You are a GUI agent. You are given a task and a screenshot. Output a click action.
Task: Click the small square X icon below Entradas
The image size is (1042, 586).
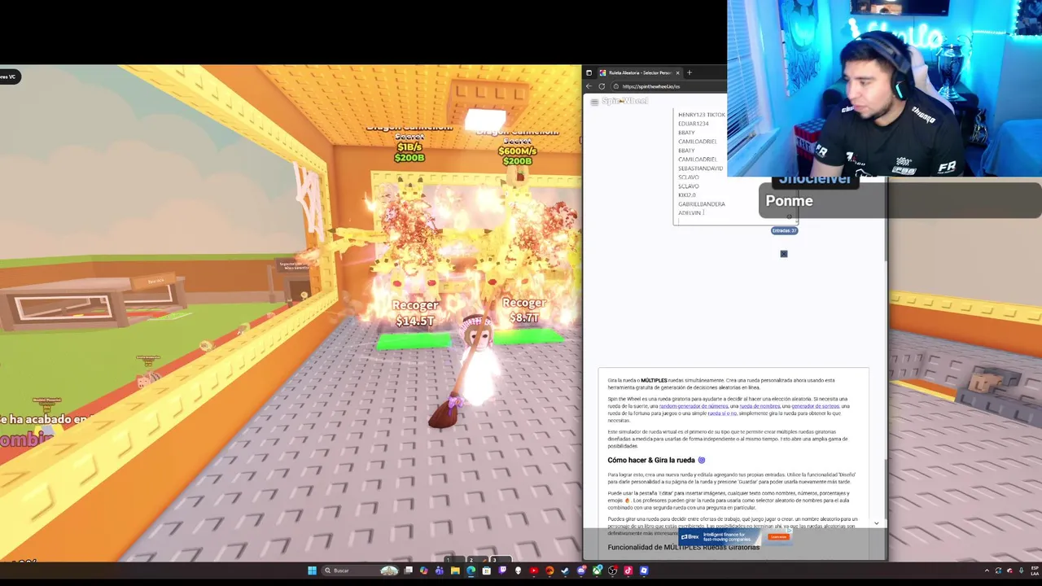tap(784, 254)
